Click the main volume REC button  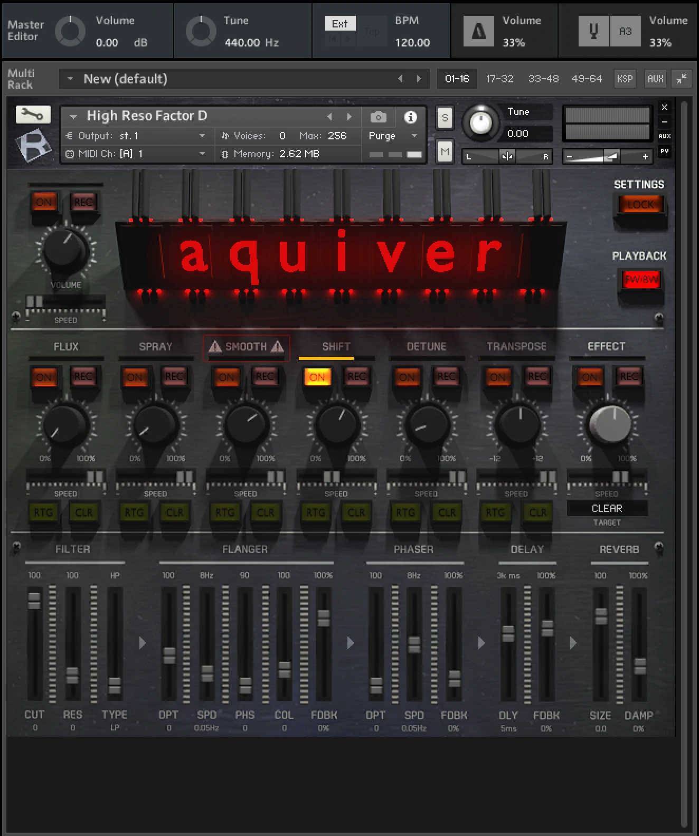(83, 202)
